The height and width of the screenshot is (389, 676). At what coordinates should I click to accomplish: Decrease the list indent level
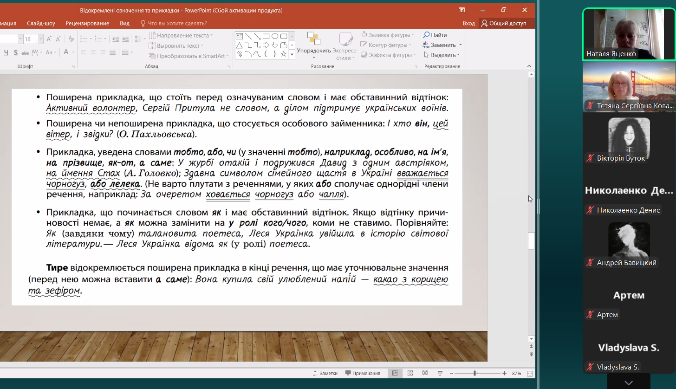tap(116, 39)
